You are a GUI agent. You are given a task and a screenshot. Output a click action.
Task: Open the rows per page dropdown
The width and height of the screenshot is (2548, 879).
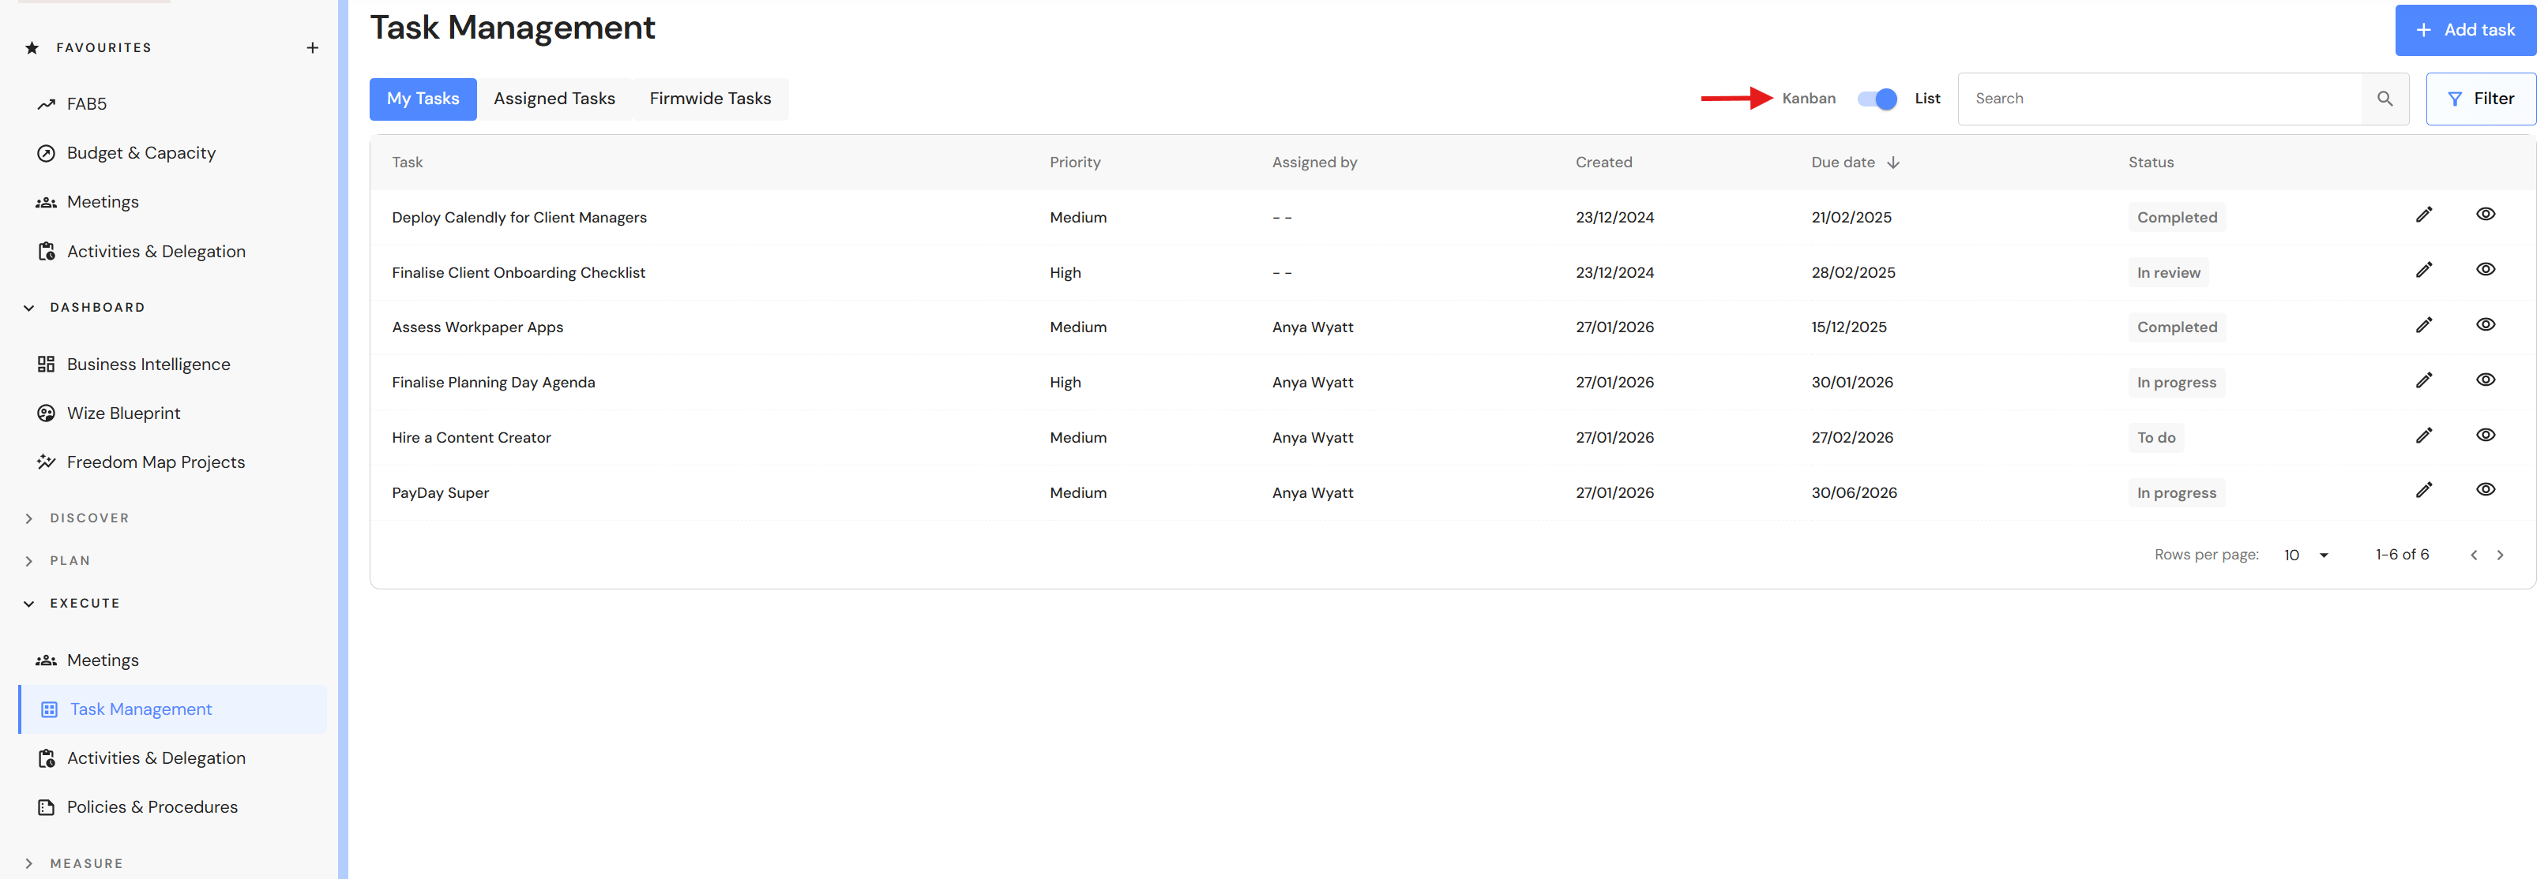(2306, 555)
